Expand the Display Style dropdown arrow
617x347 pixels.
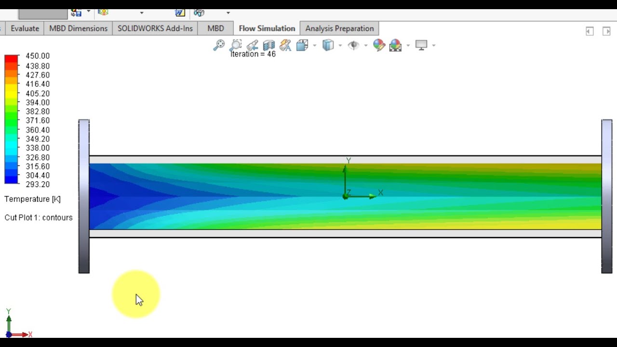click(340, 45)
